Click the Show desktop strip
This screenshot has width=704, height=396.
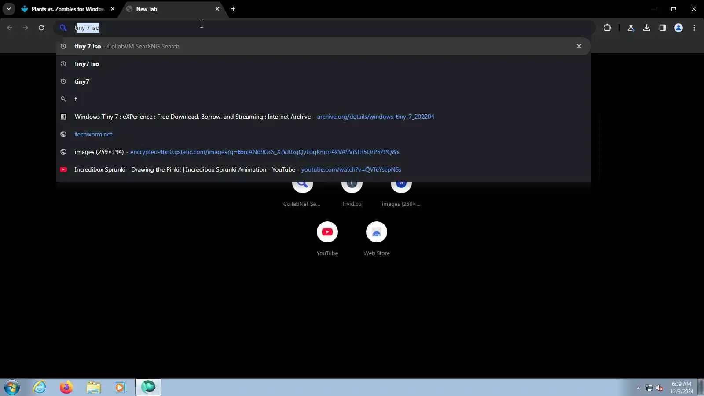point(700,387)
